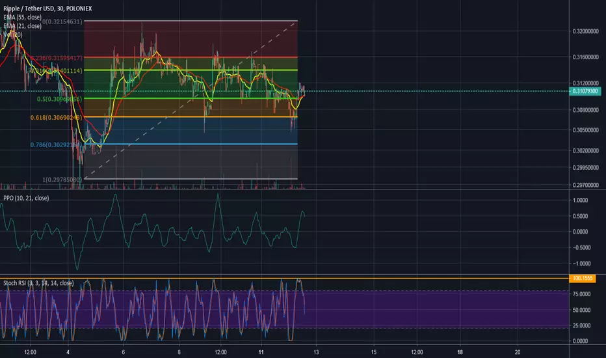Image resolution: width=606 pixels, height=358 pixels.
Task: Click the 0.31600000 price axis label
Action: (585, 57)
